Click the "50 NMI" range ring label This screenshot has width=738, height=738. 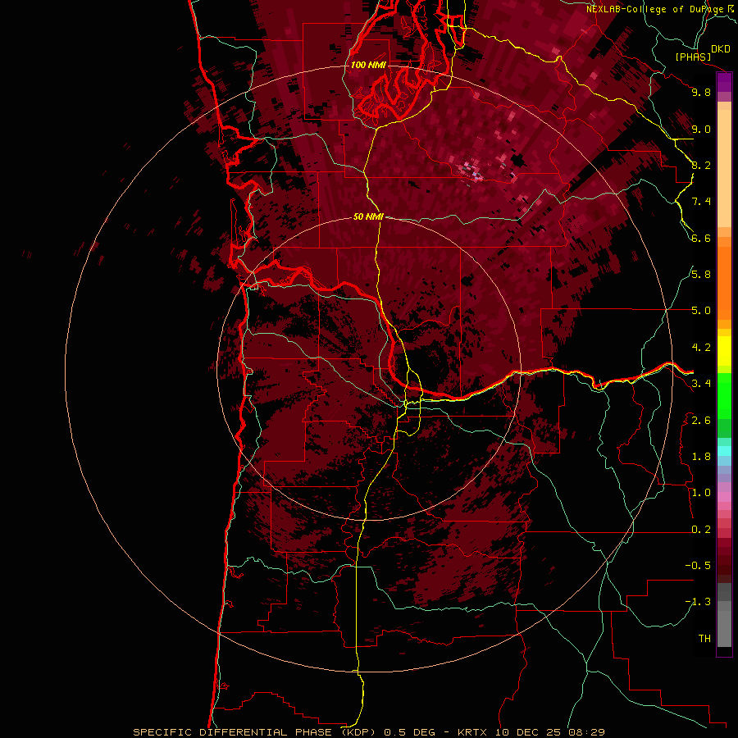pos(368,216)
